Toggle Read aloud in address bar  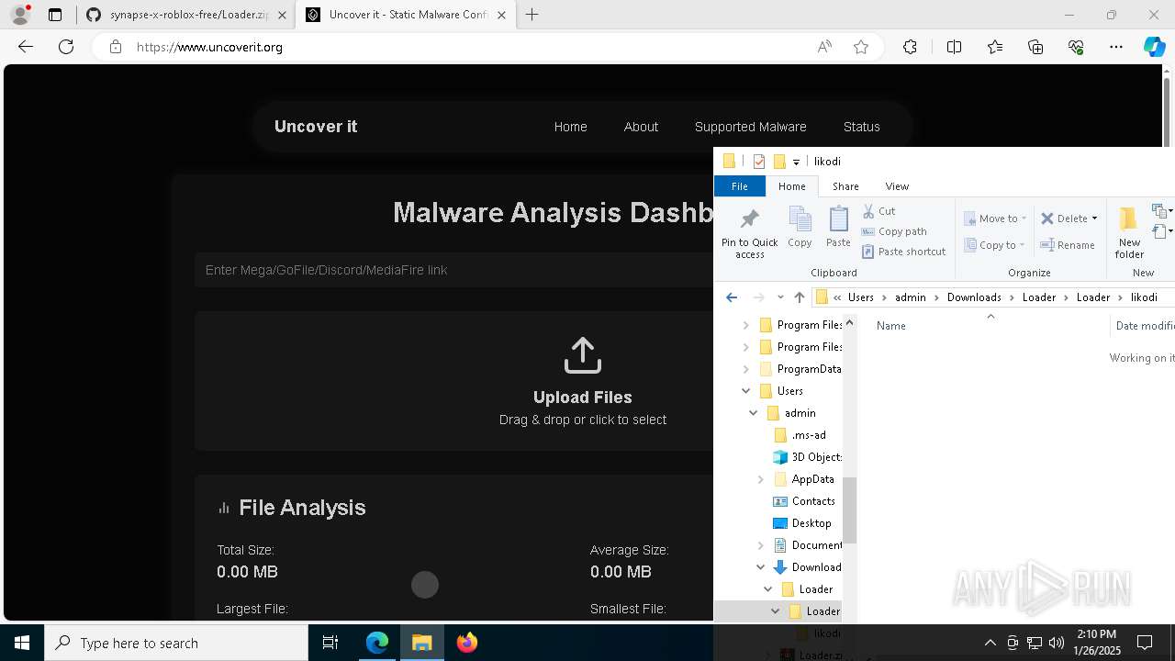tap(824, 47)
